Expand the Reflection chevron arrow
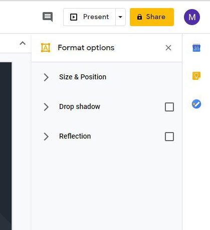Screen dimensions: 210x230 click(46, 137)
